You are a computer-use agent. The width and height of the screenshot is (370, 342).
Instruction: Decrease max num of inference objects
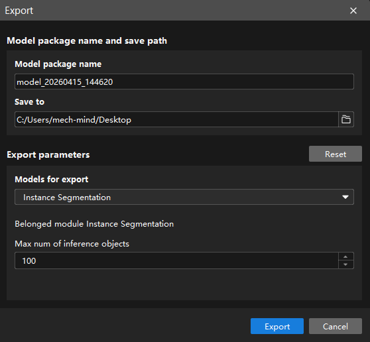345,264
